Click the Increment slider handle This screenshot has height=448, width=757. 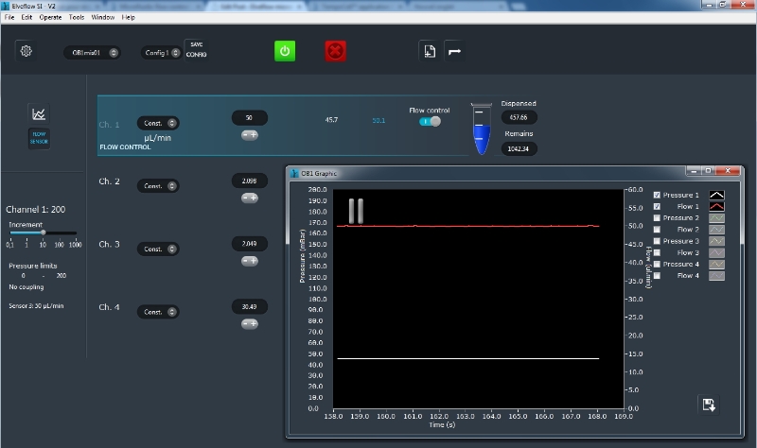point(43,233)
